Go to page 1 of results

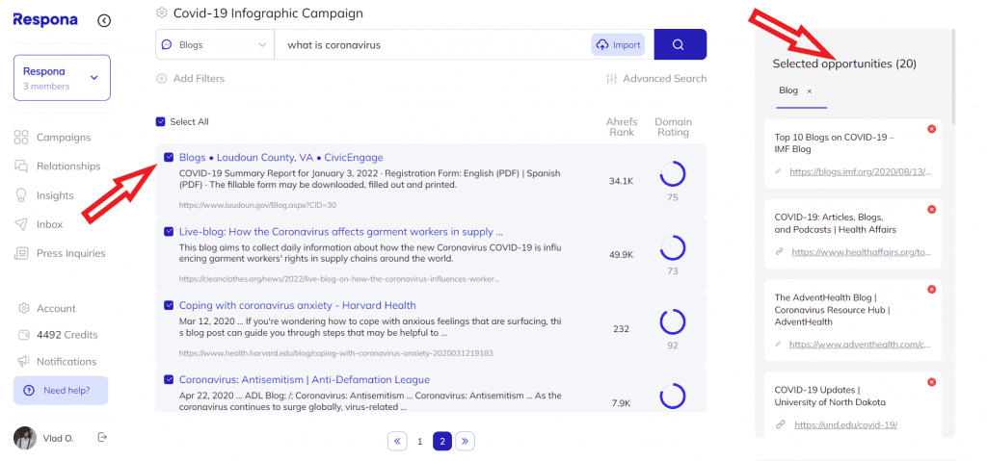click(x=420, y=441)
